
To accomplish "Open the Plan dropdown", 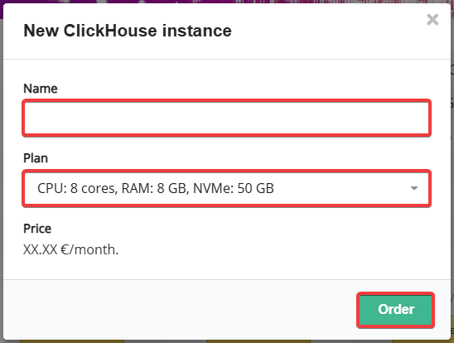I will click(x=226, y=188).
